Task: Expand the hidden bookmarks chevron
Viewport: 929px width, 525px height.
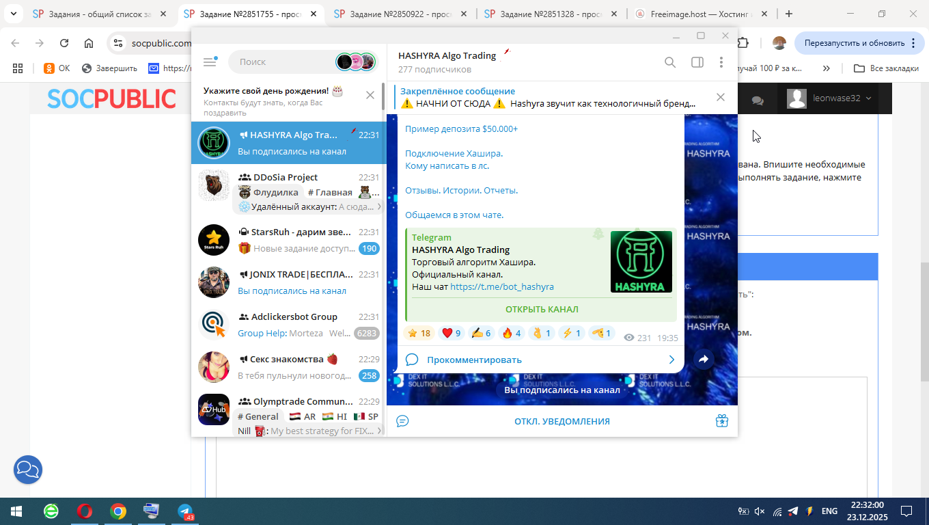Action: click(x=827, y=68)
